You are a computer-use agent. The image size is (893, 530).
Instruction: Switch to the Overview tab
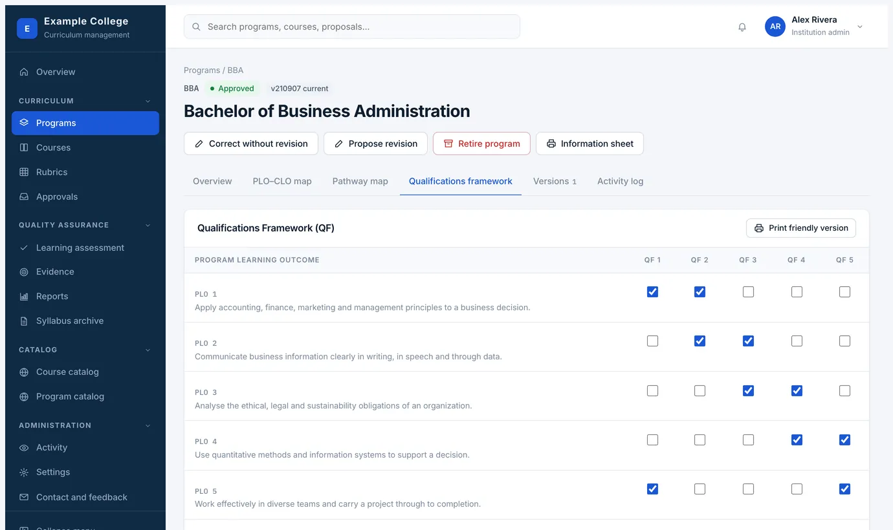click(x=212, y=181)
